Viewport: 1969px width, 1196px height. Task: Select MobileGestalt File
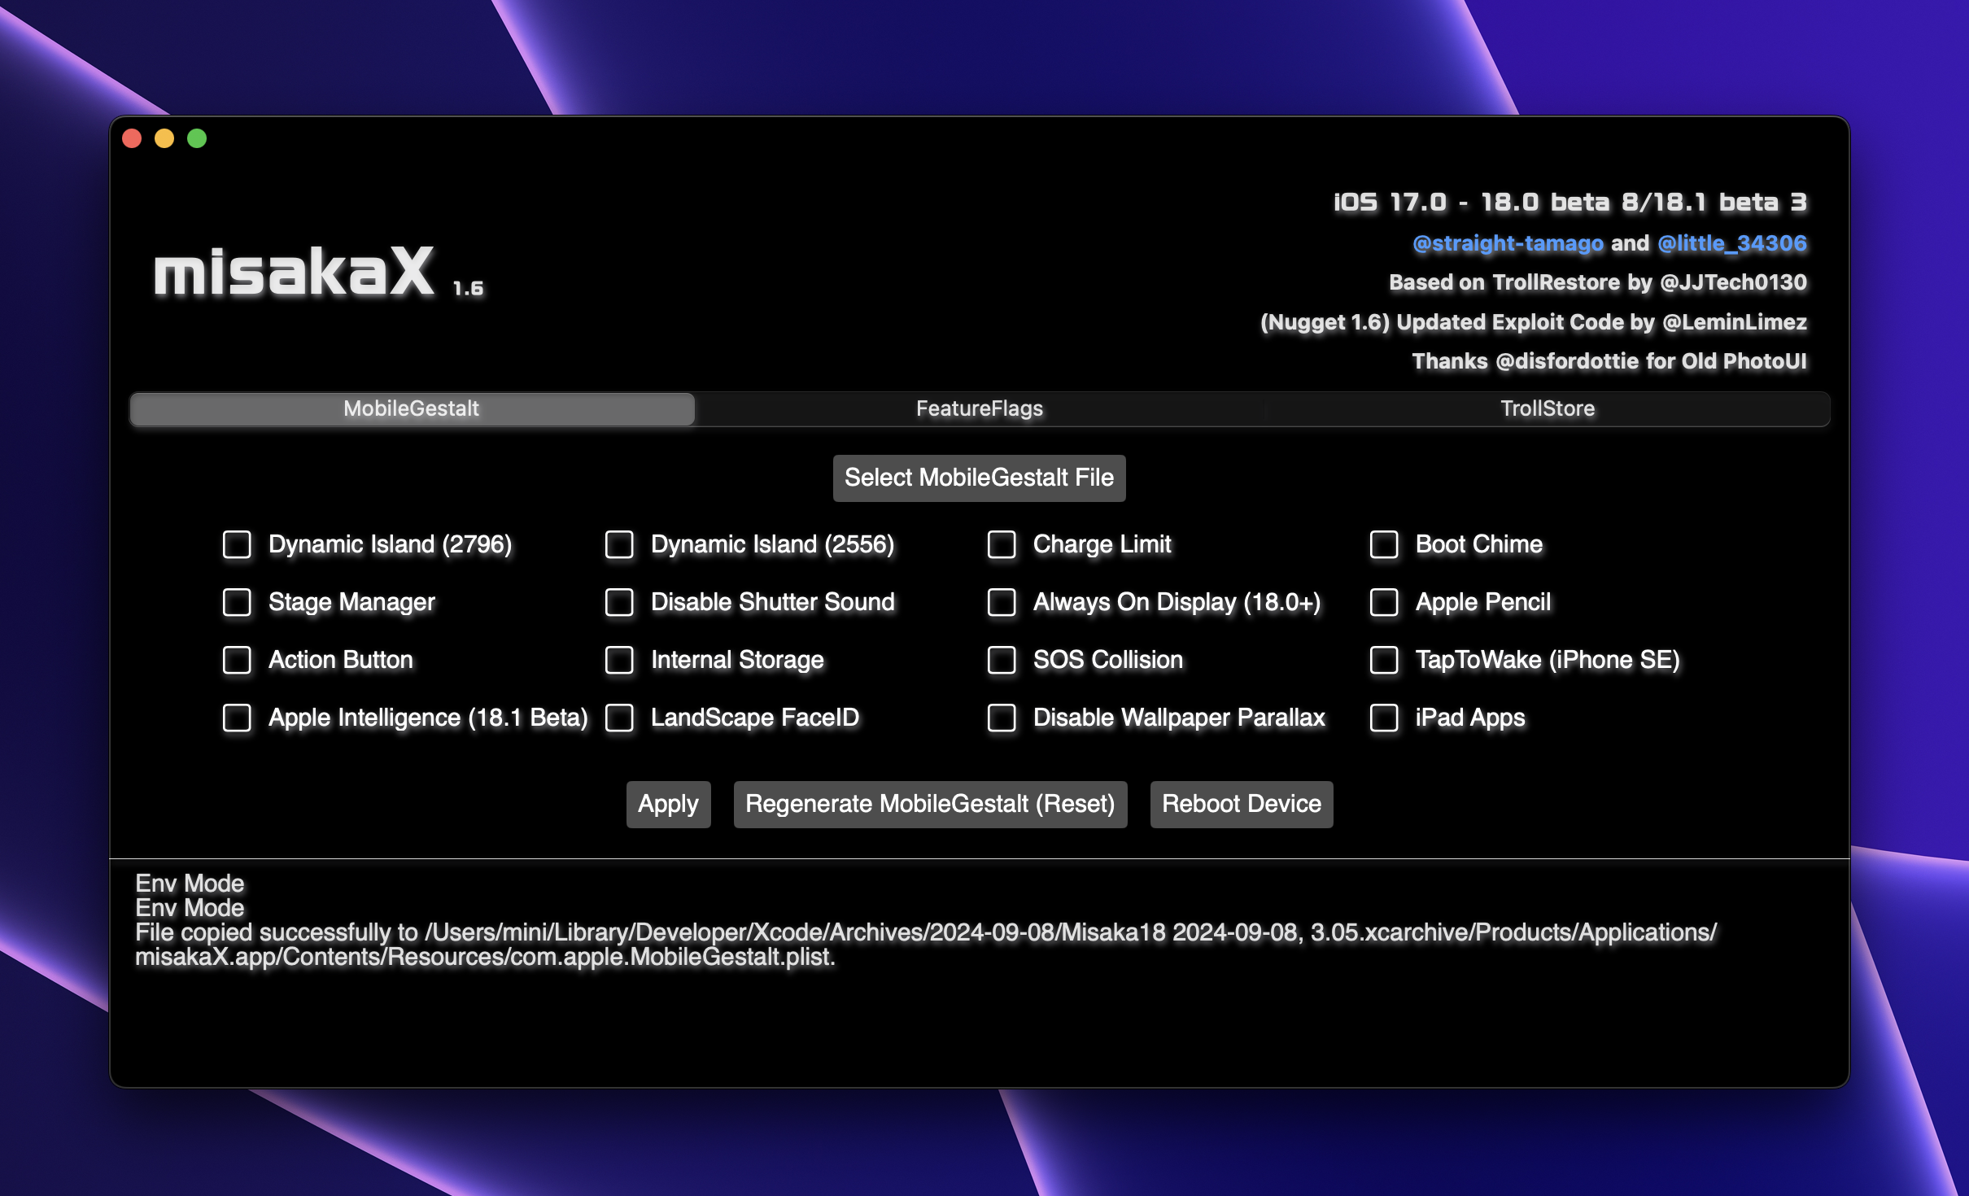(979, 476)
